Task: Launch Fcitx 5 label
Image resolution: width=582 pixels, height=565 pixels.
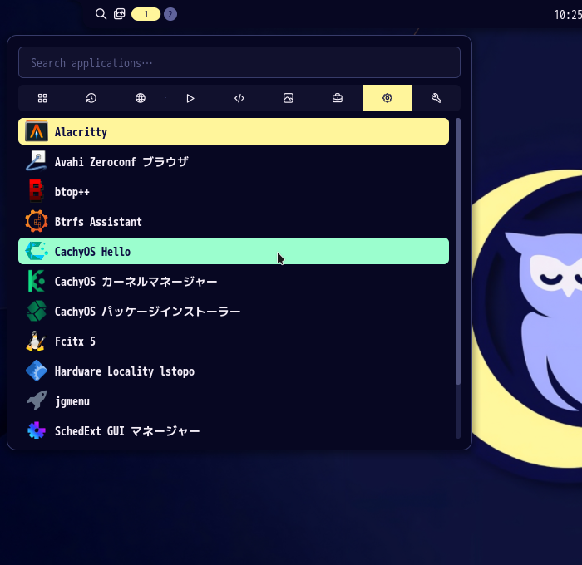Action: click(x=75, y=341)
